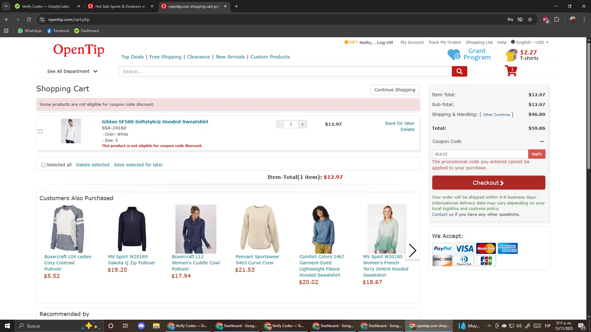Screen dimensions: 591x332
Task: Click the OpenTip logo
Action: pyautogui.click(x=79, y=50)
